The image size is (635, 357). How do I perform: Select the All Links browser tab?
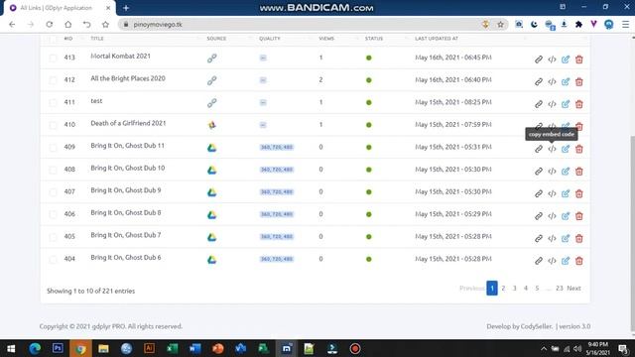pyautogui.click(x=60, y=8)
